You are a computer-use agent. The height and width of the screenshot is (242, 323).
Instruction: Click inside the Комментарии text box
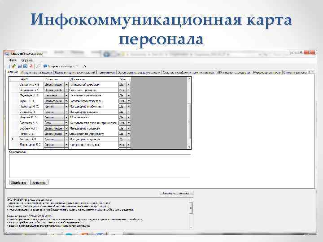100,166
